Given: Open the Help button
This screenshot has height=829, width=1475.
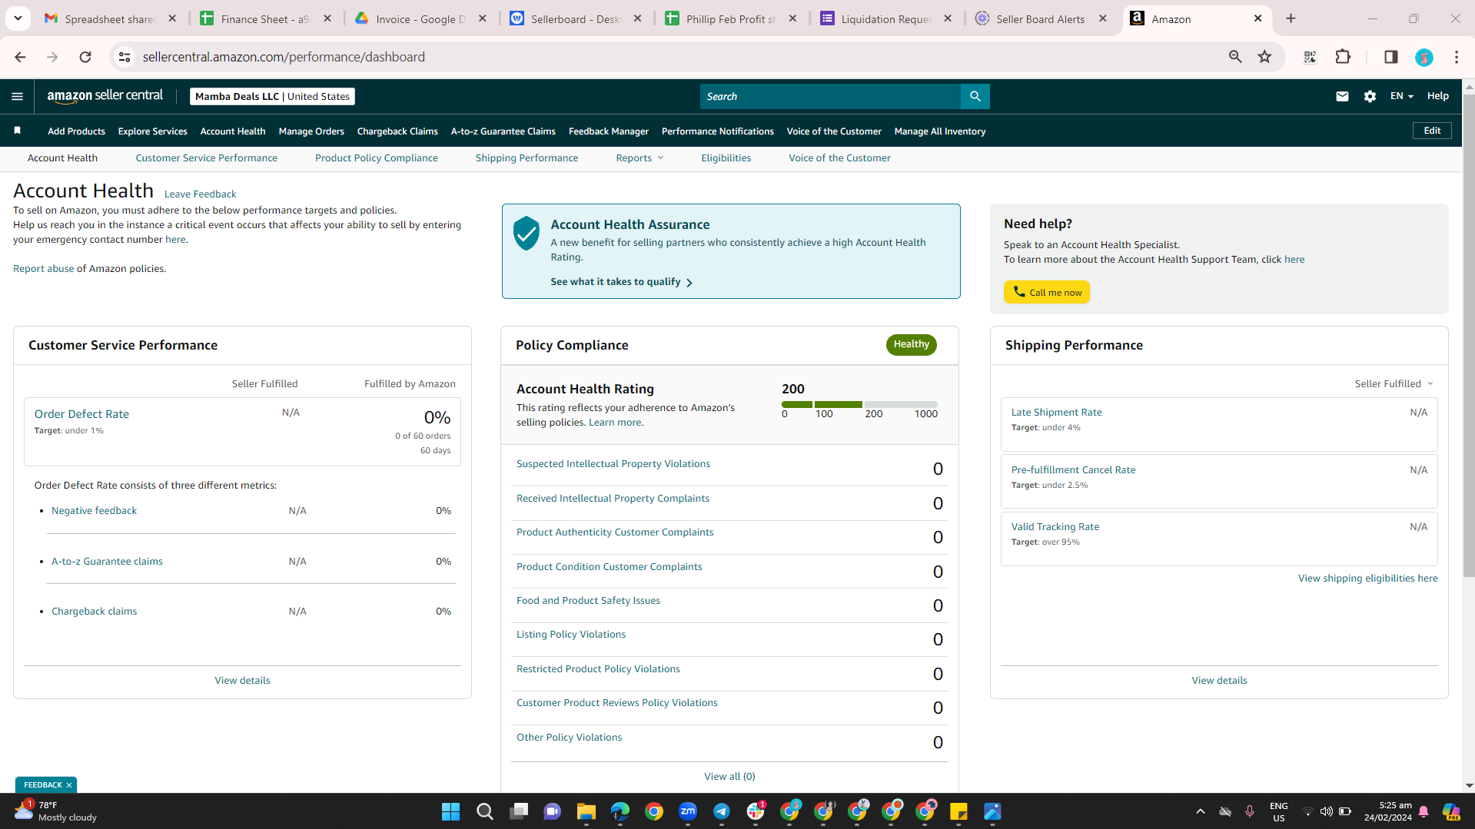Looking at the screenshot, I should point(1437,96).
